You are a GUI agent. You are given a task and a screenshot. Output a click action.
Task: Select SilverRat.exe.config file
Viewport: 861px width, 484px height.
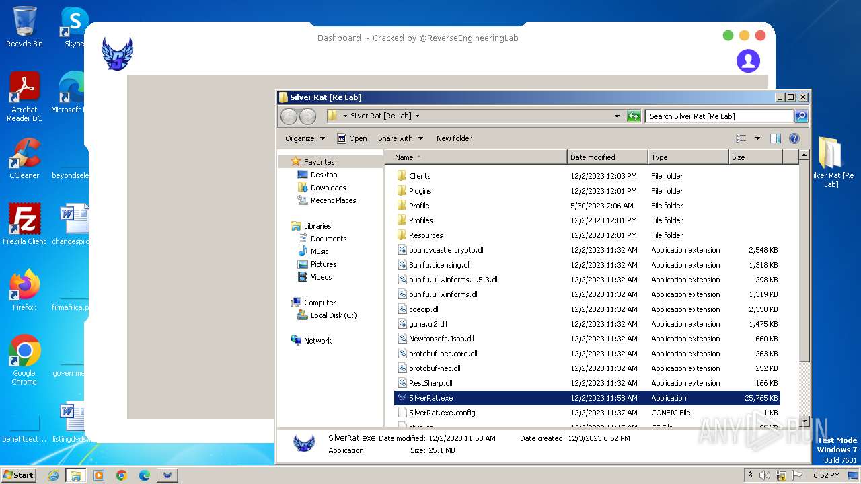(442, 413)
